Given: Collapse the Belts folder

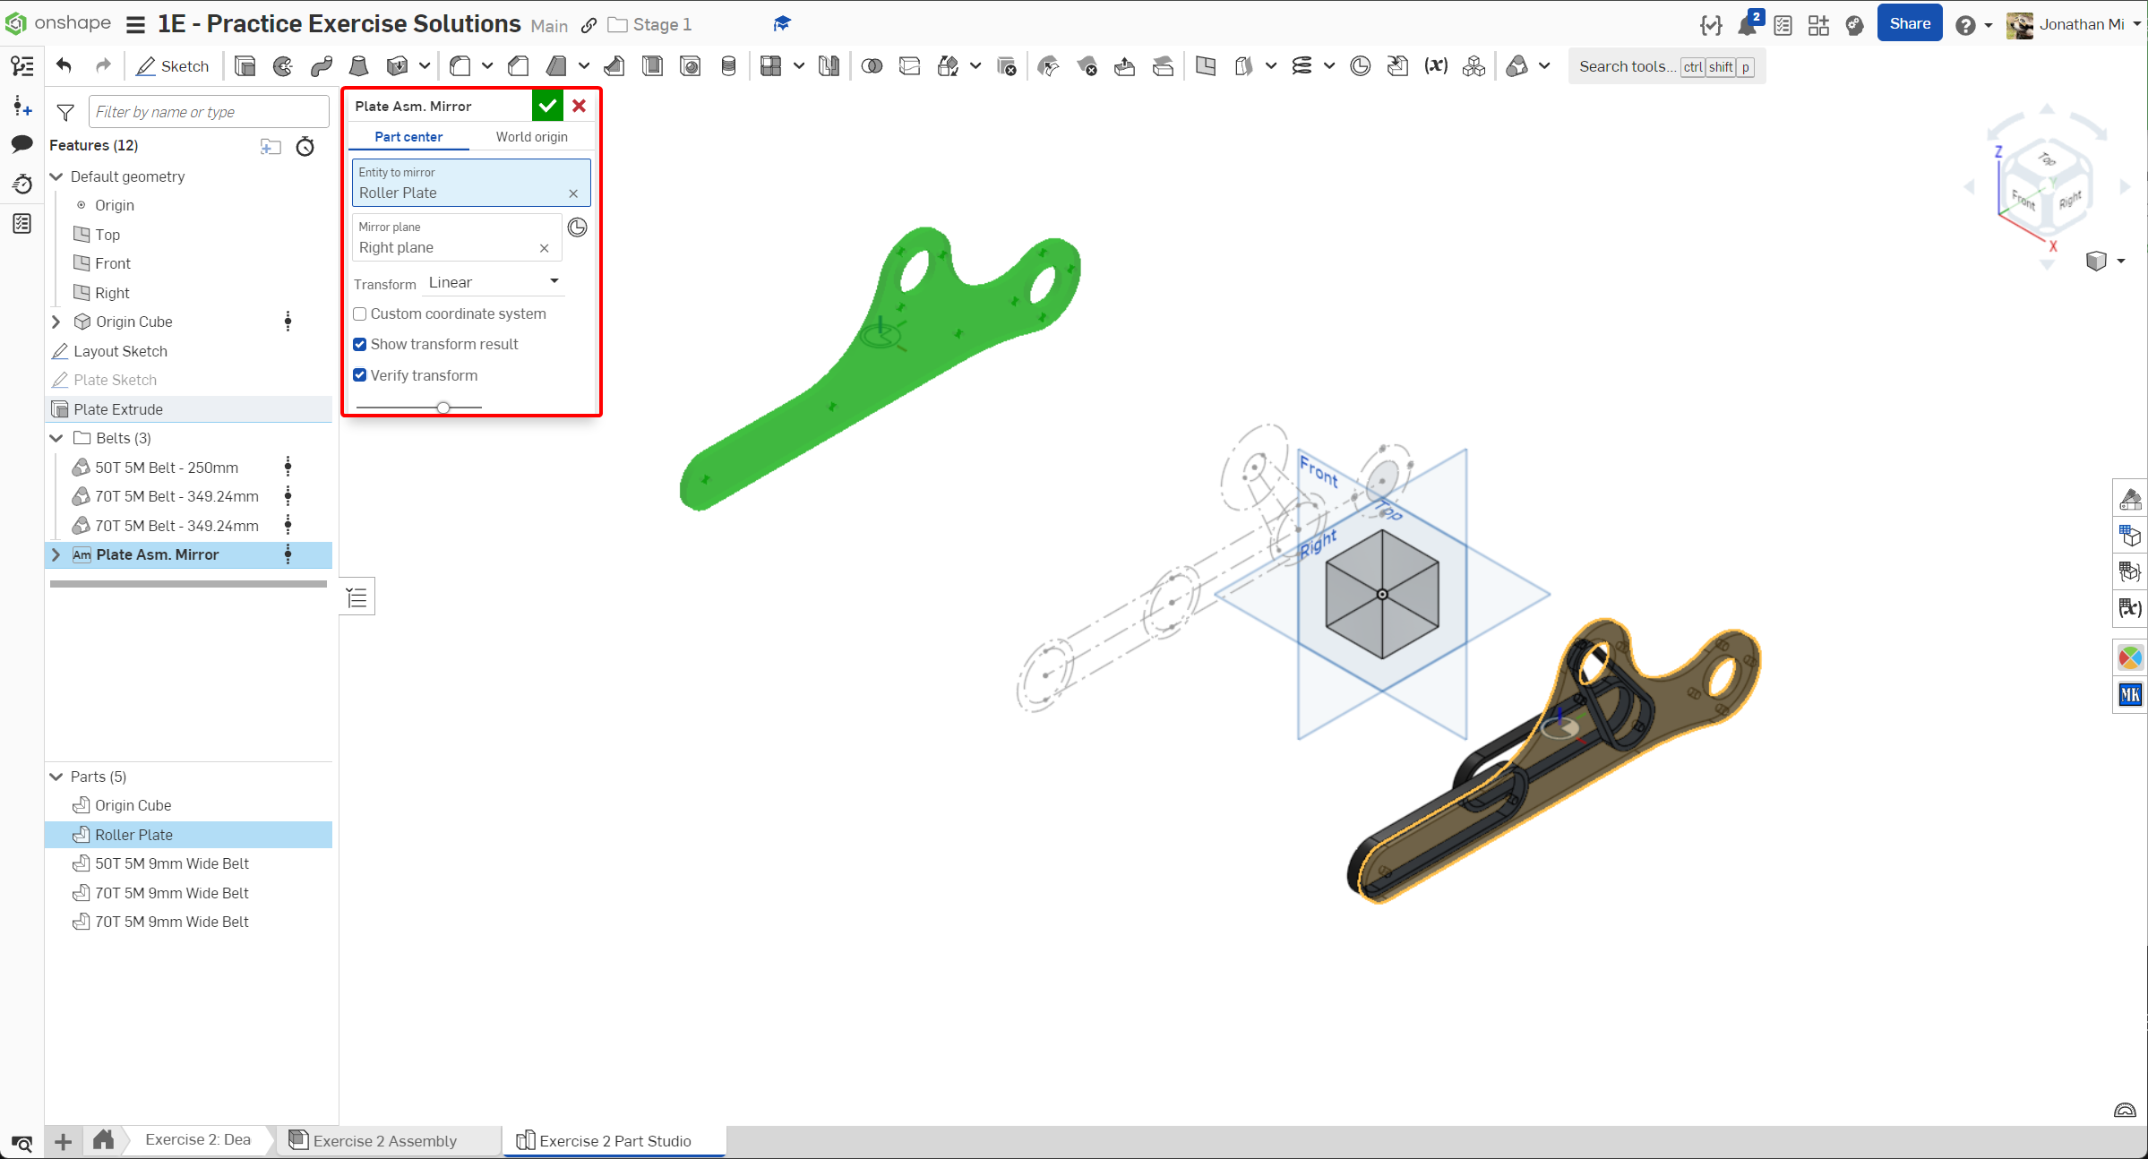Looking at the screenshot, I should [x=56, y=438].
